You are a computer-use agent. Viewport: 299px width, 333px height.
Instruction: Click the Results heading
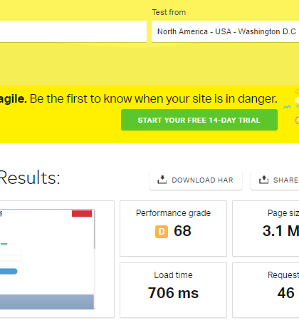click(29, 178)
